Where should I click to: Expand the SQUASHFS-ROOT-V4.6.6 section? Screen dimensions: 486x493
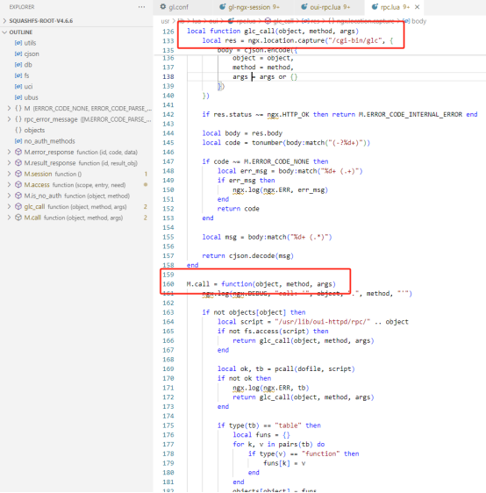(4, 21)
